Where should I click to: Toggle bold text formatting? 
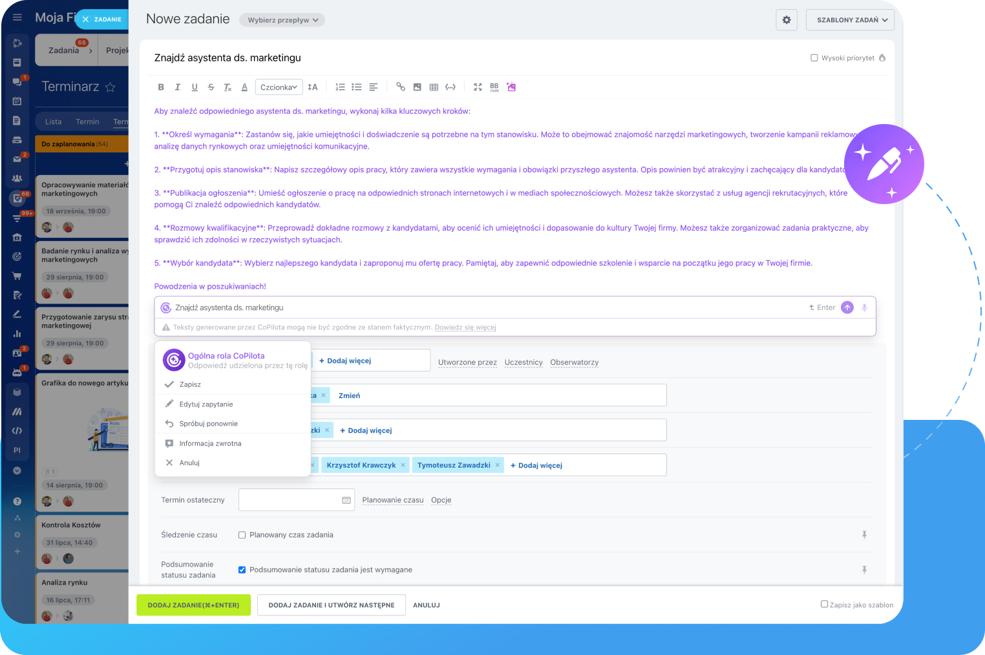161,87
